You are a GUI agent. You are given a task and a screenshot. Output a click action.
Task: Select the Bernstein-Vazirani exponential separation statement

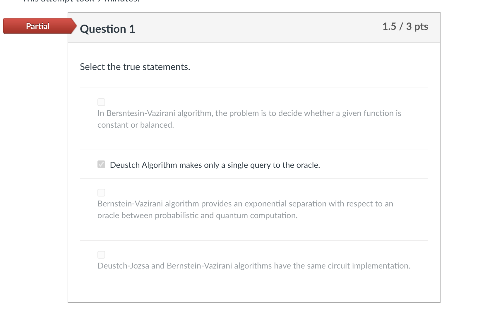pos(245,209)
